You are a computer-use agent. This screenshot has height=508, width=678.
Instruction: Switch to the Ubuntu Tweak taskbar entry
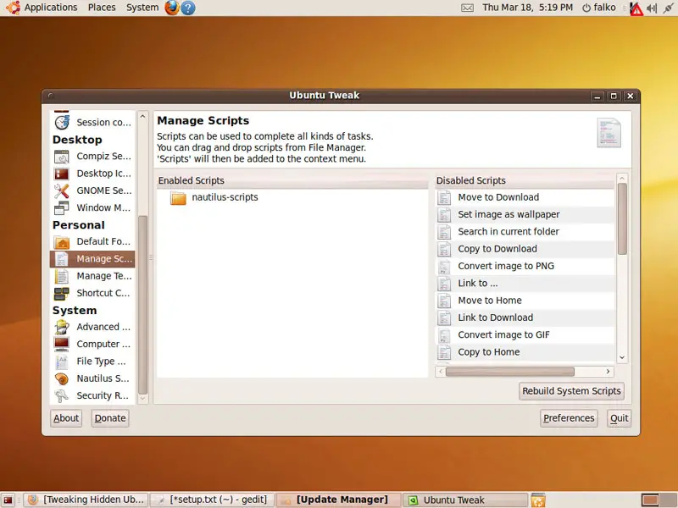coord(465,500)
